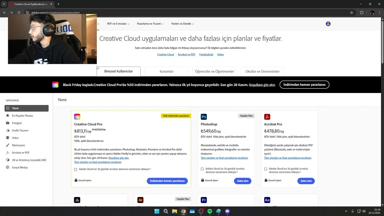Open the Creative Cloud info link
The height and width of the screenshot is (216, 384).
coord(166,55)
